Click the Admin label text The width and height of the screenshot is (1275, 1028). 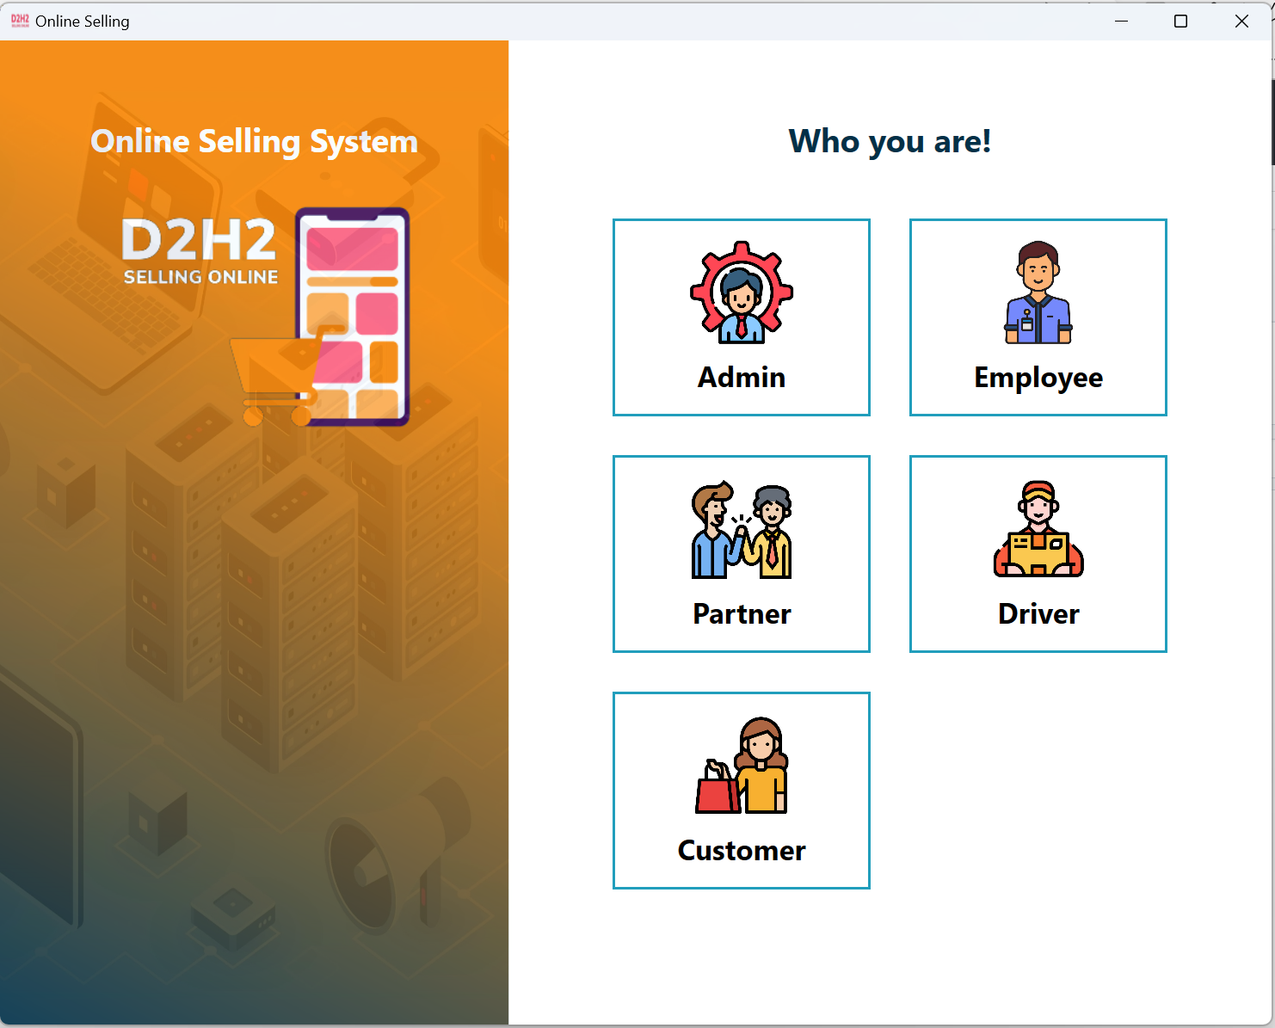(x=741, y=377)
